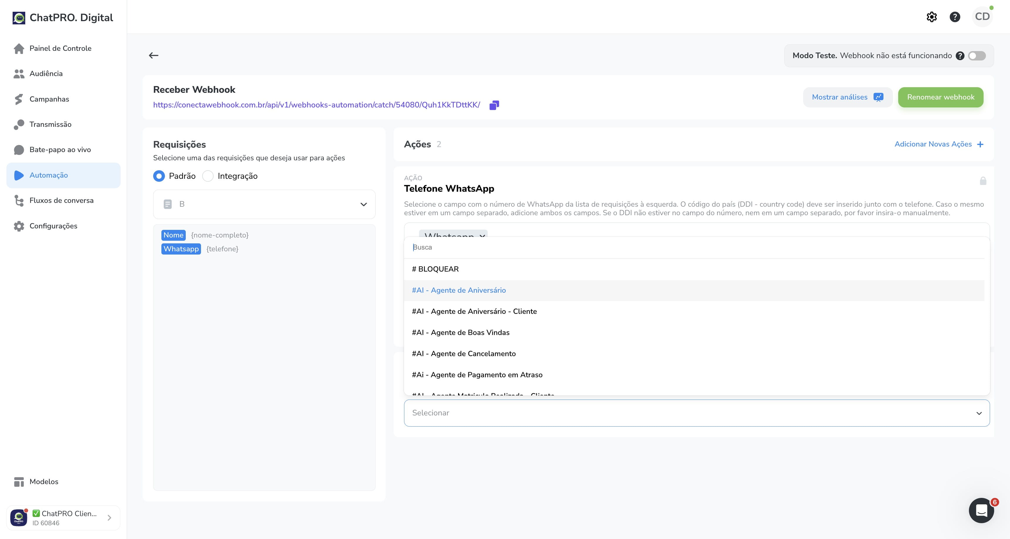Open the support chat bubble widget

point(981,510)
